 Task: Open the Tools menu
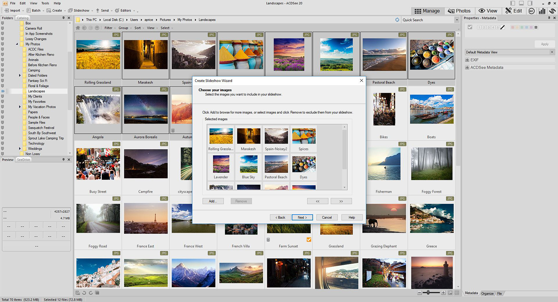45,3
